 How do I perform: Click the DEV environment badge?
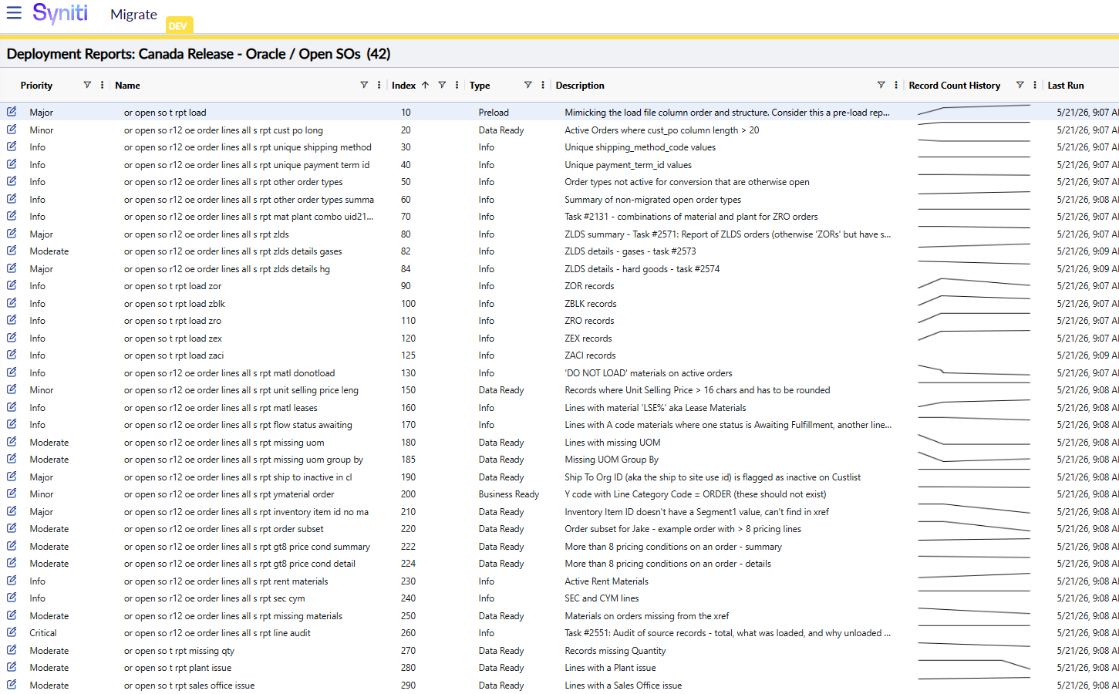pyautogui.click(x=178, y=25)
